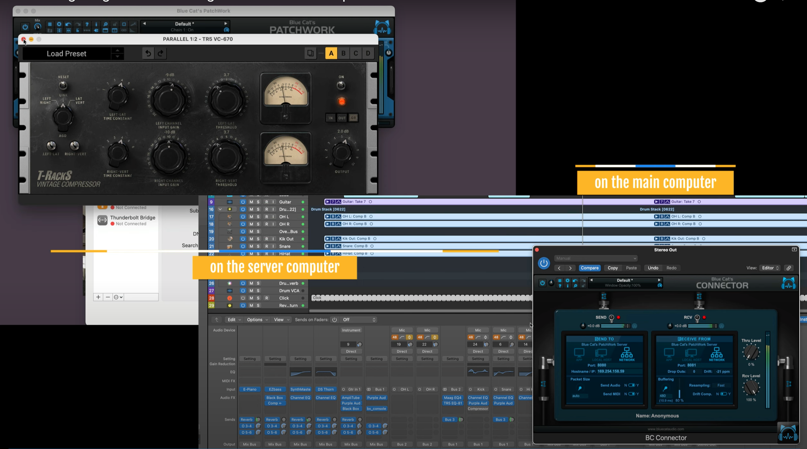
Task: Open the Connector settings gear icon
Action: coord(567,281)
